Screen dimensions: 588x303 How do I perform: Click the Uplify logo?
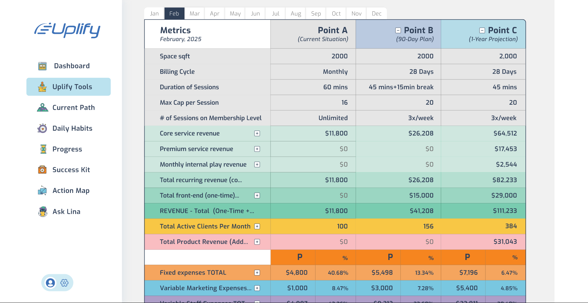click(x=67, y=30)
